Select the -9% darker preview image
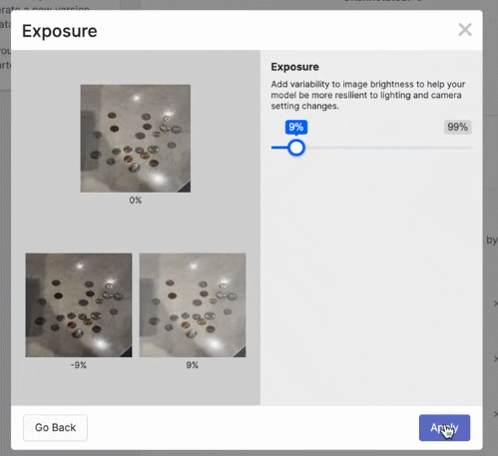Screen dimensions: 498x456 (79, 305)
